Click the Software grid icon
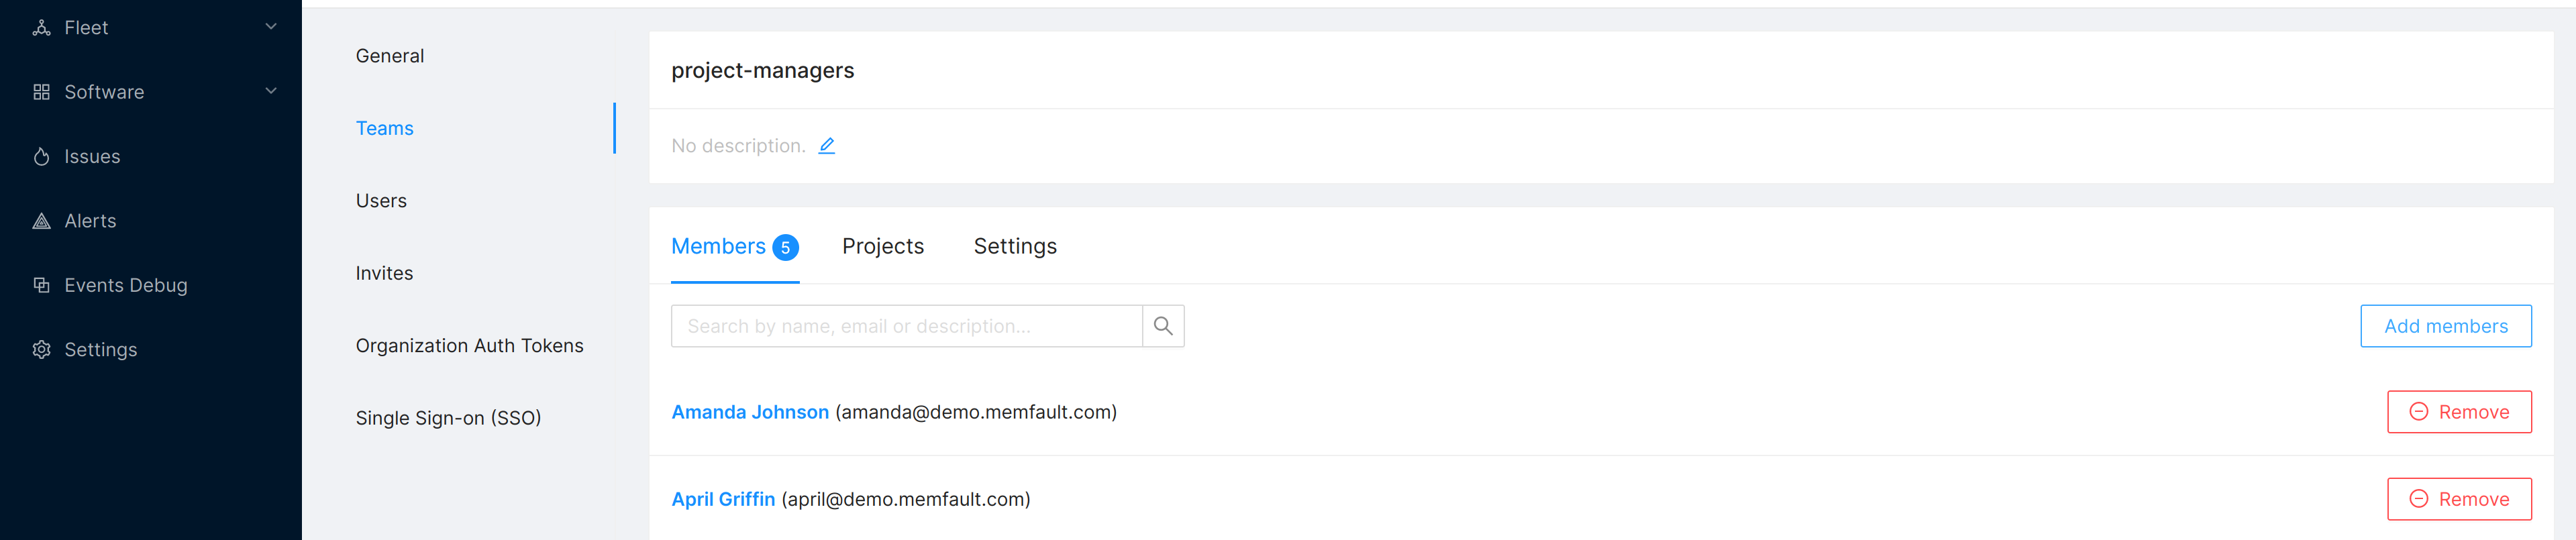 (41, 92)
